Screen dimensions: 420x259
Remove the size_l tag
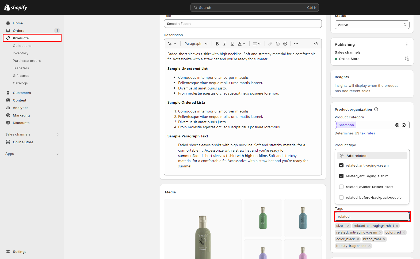click(x=348, y=226)
